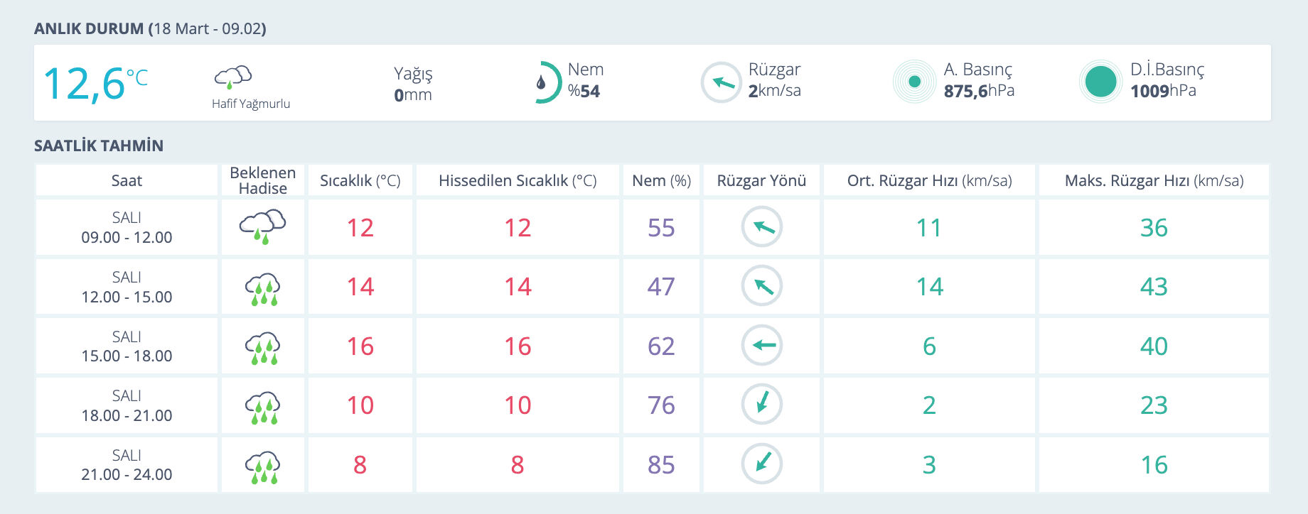
Task: Select the Hissedilen Sıcaklık column header
Action: click(518, 181)
